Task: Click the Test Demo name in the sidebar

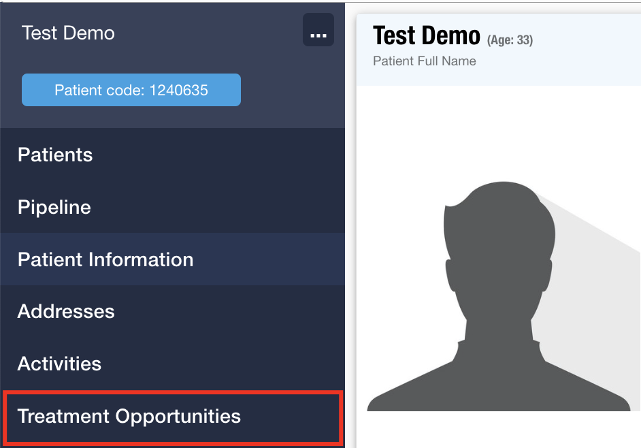Action: (x=68, y=33)
